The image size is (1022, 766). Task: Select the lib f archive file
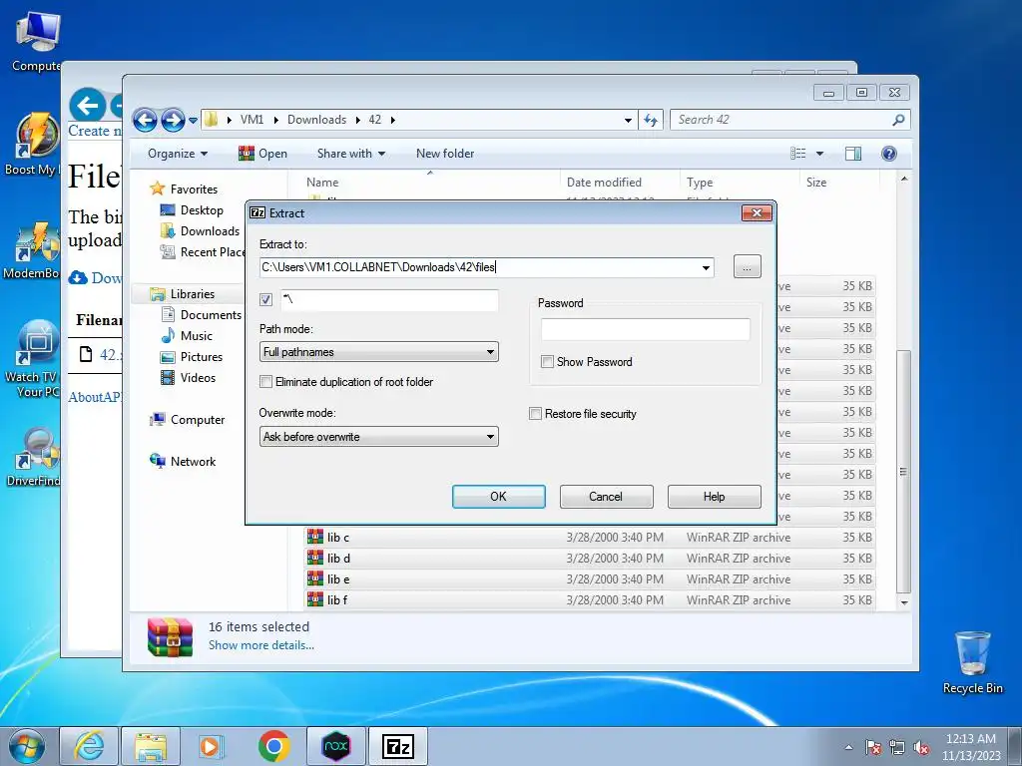click(589, 599)
